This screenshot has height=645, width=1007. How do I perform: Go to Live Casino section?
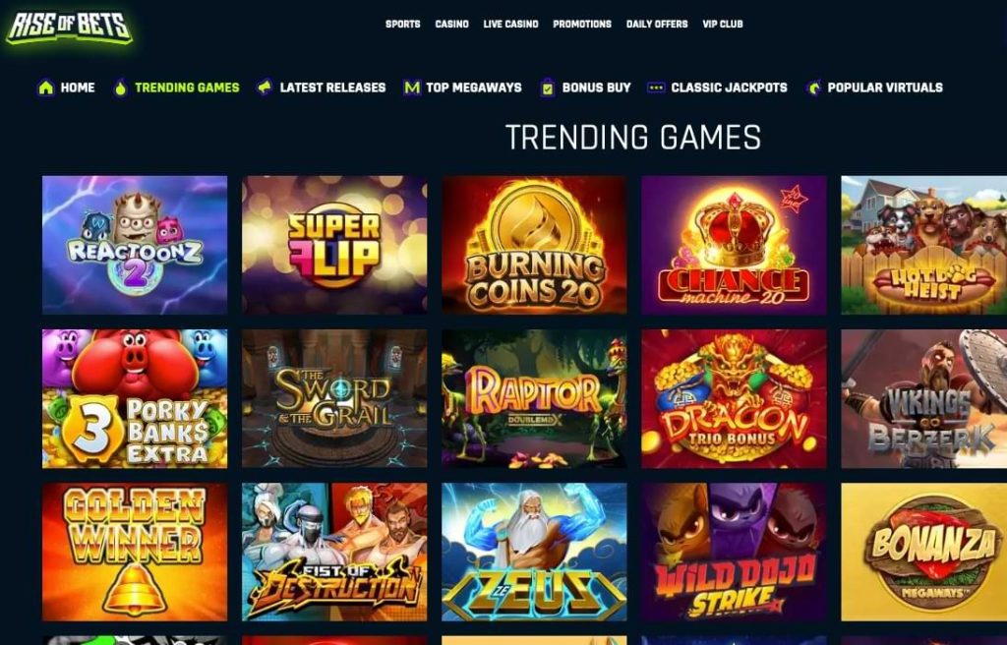click(x=510, y=24)
